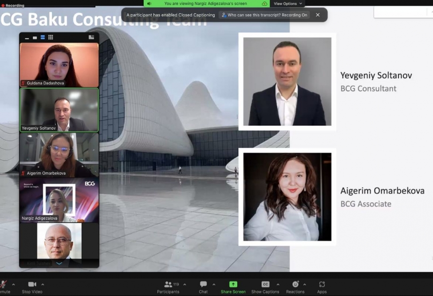Expand the caret next to Participants
433x296 pixels.
pos(185,284)
